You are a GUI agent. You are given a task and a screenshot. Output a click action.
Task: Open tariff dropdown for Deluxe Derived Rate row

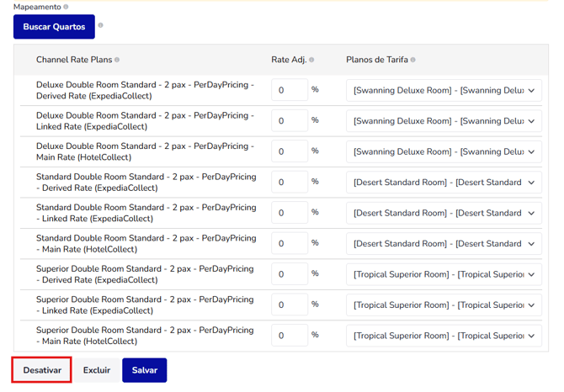pos(444,91)
